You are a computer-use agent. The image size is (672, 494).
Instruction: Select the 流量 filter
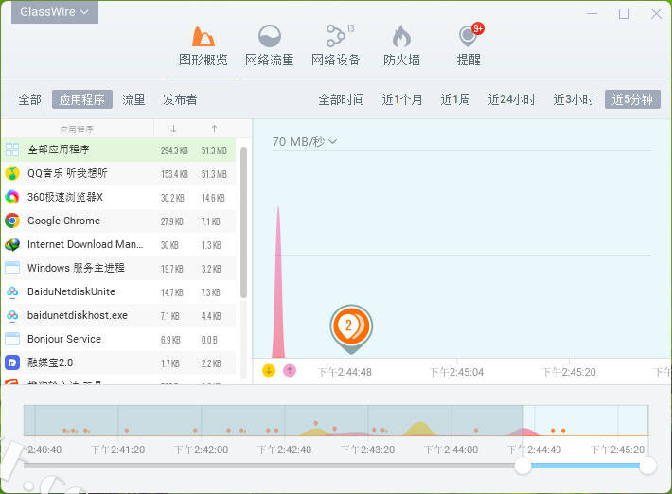tap(133, 99)
